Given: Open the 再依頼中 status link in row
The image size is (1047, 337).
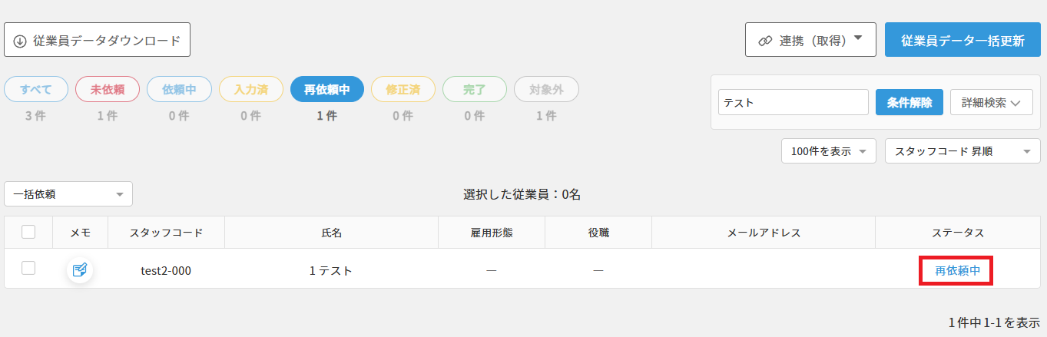Looking at the screenshot, I should click(956, 270).
